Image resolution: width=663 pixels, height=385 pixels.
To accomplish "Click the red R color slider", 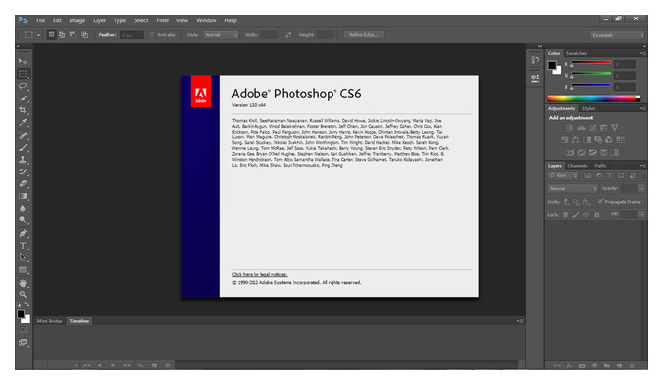I will 591,62.
